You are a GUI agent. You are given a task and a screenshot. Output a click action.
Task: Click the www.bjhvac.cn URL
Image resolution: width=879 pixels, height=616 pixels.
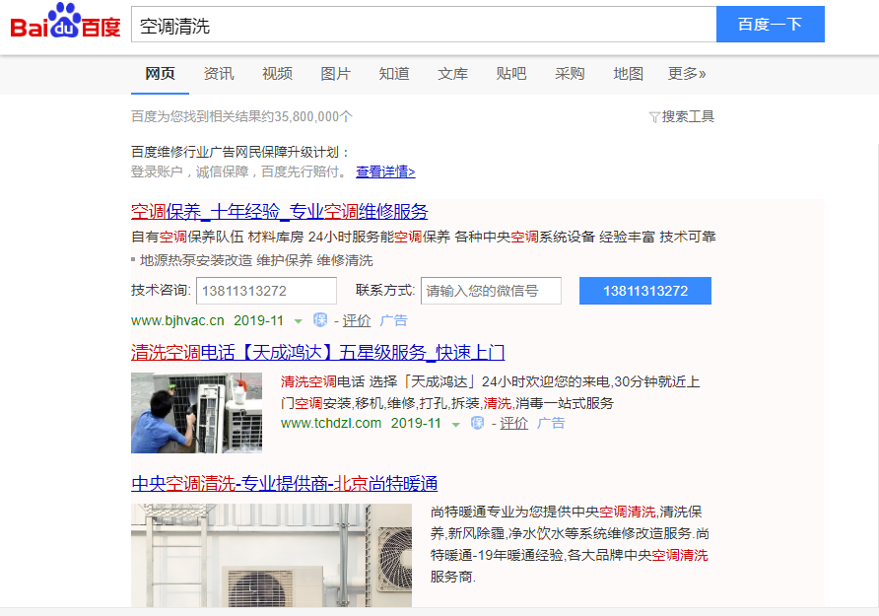tap(177, 320)
